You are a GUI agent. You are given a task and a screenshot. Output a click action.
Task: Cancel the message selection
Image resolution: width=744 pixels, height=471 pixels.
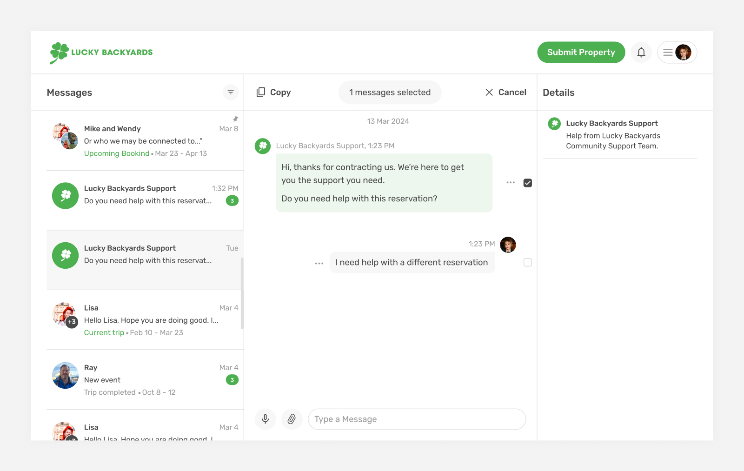(x=505, y=93)
